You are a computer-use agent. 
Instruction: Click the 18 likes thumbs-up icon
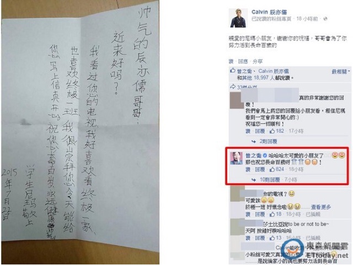click(x=272, y=214)
